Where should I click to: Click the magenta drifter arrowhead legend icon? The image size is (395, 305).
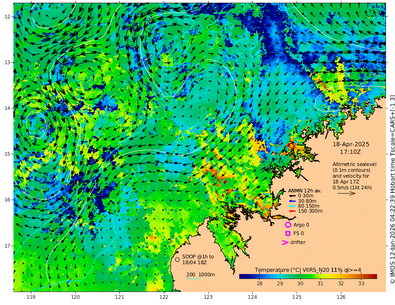(285, 242)
